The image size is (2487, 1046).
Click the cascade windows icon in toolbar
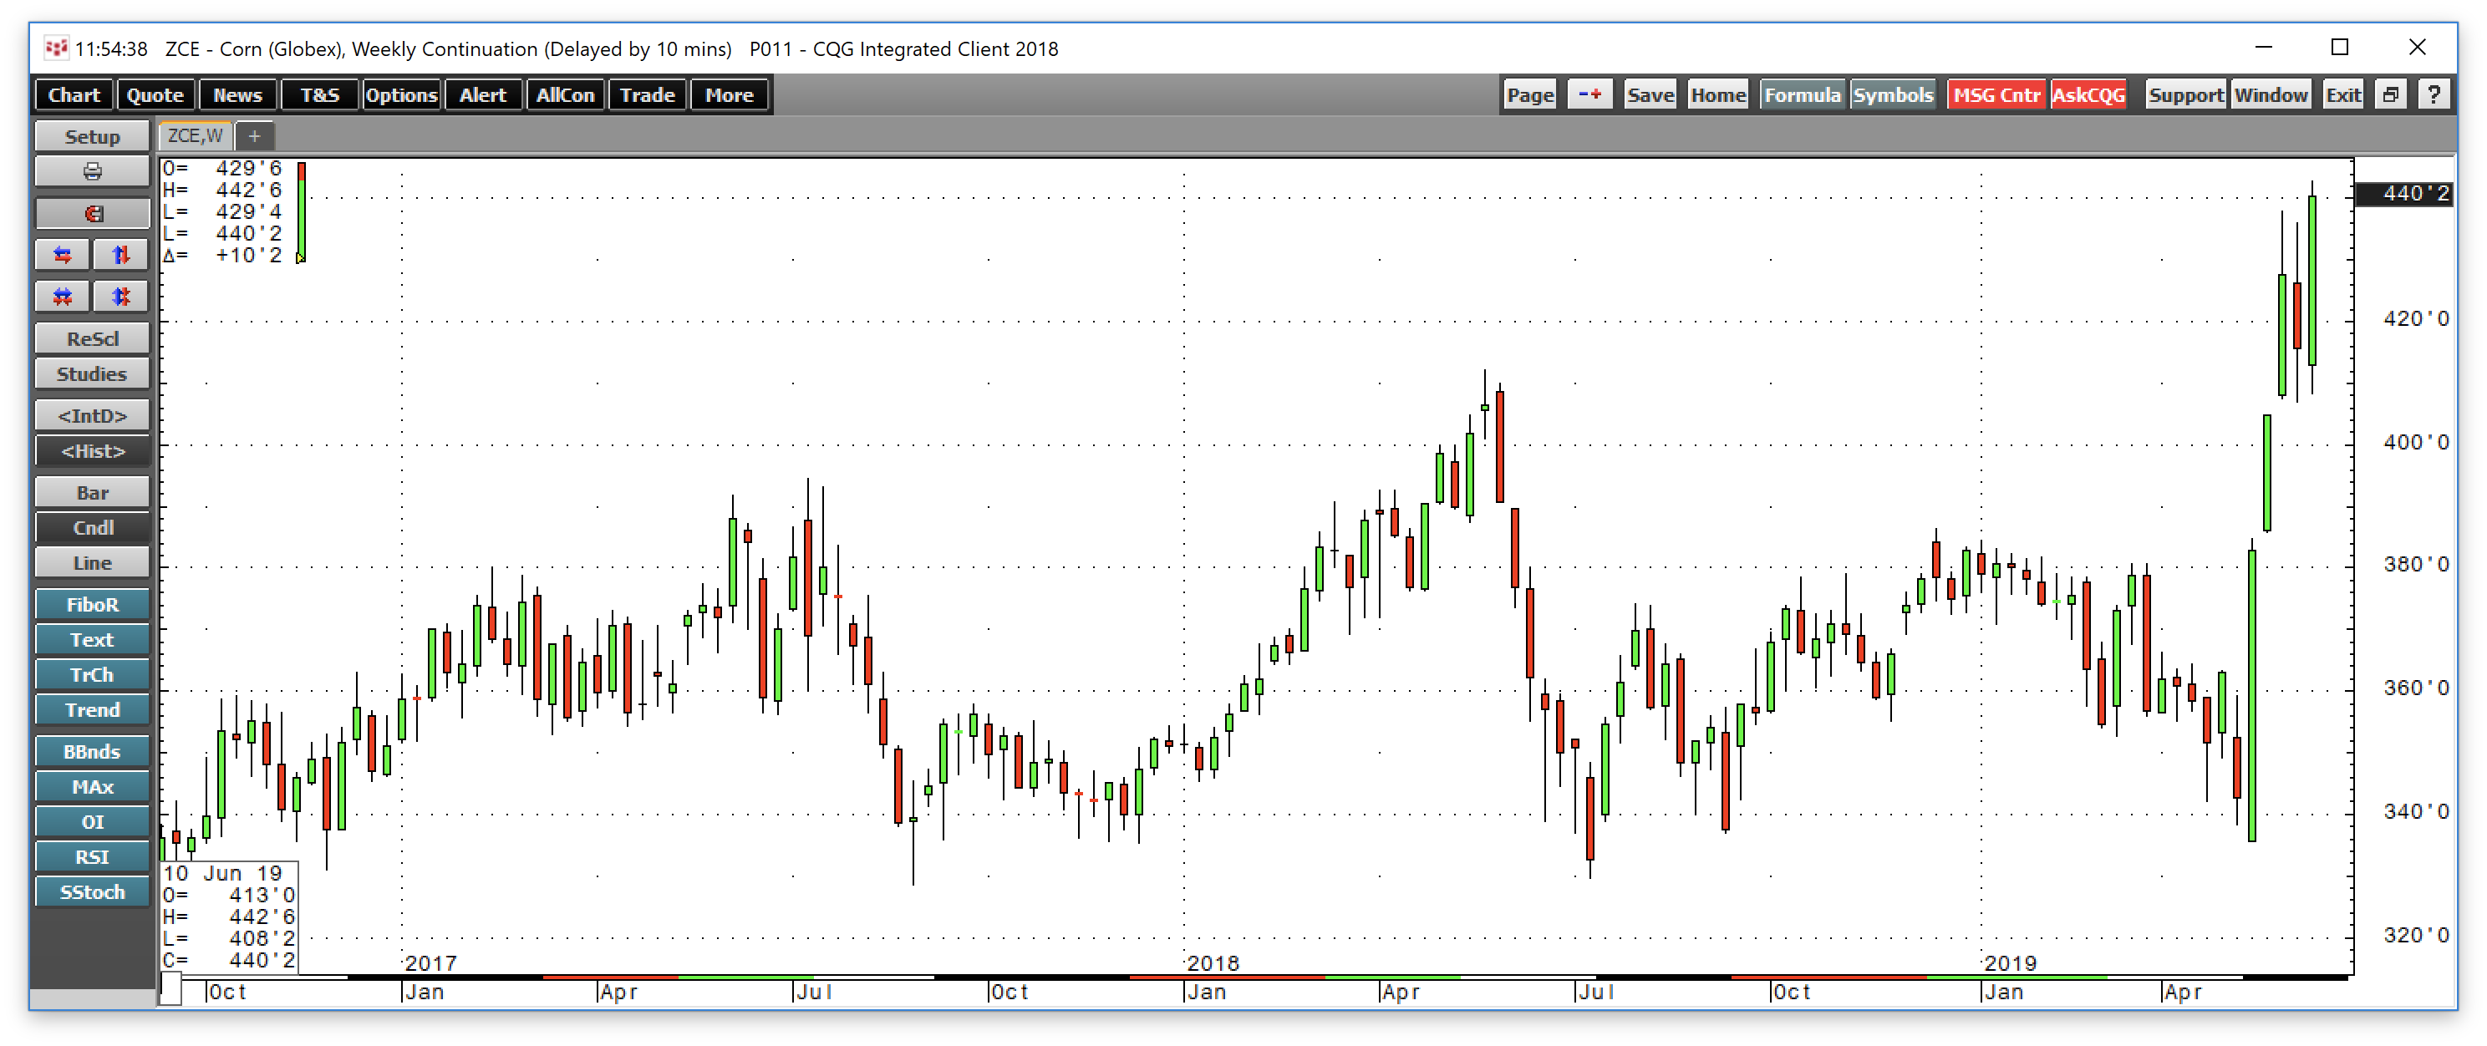point(2390,94)
